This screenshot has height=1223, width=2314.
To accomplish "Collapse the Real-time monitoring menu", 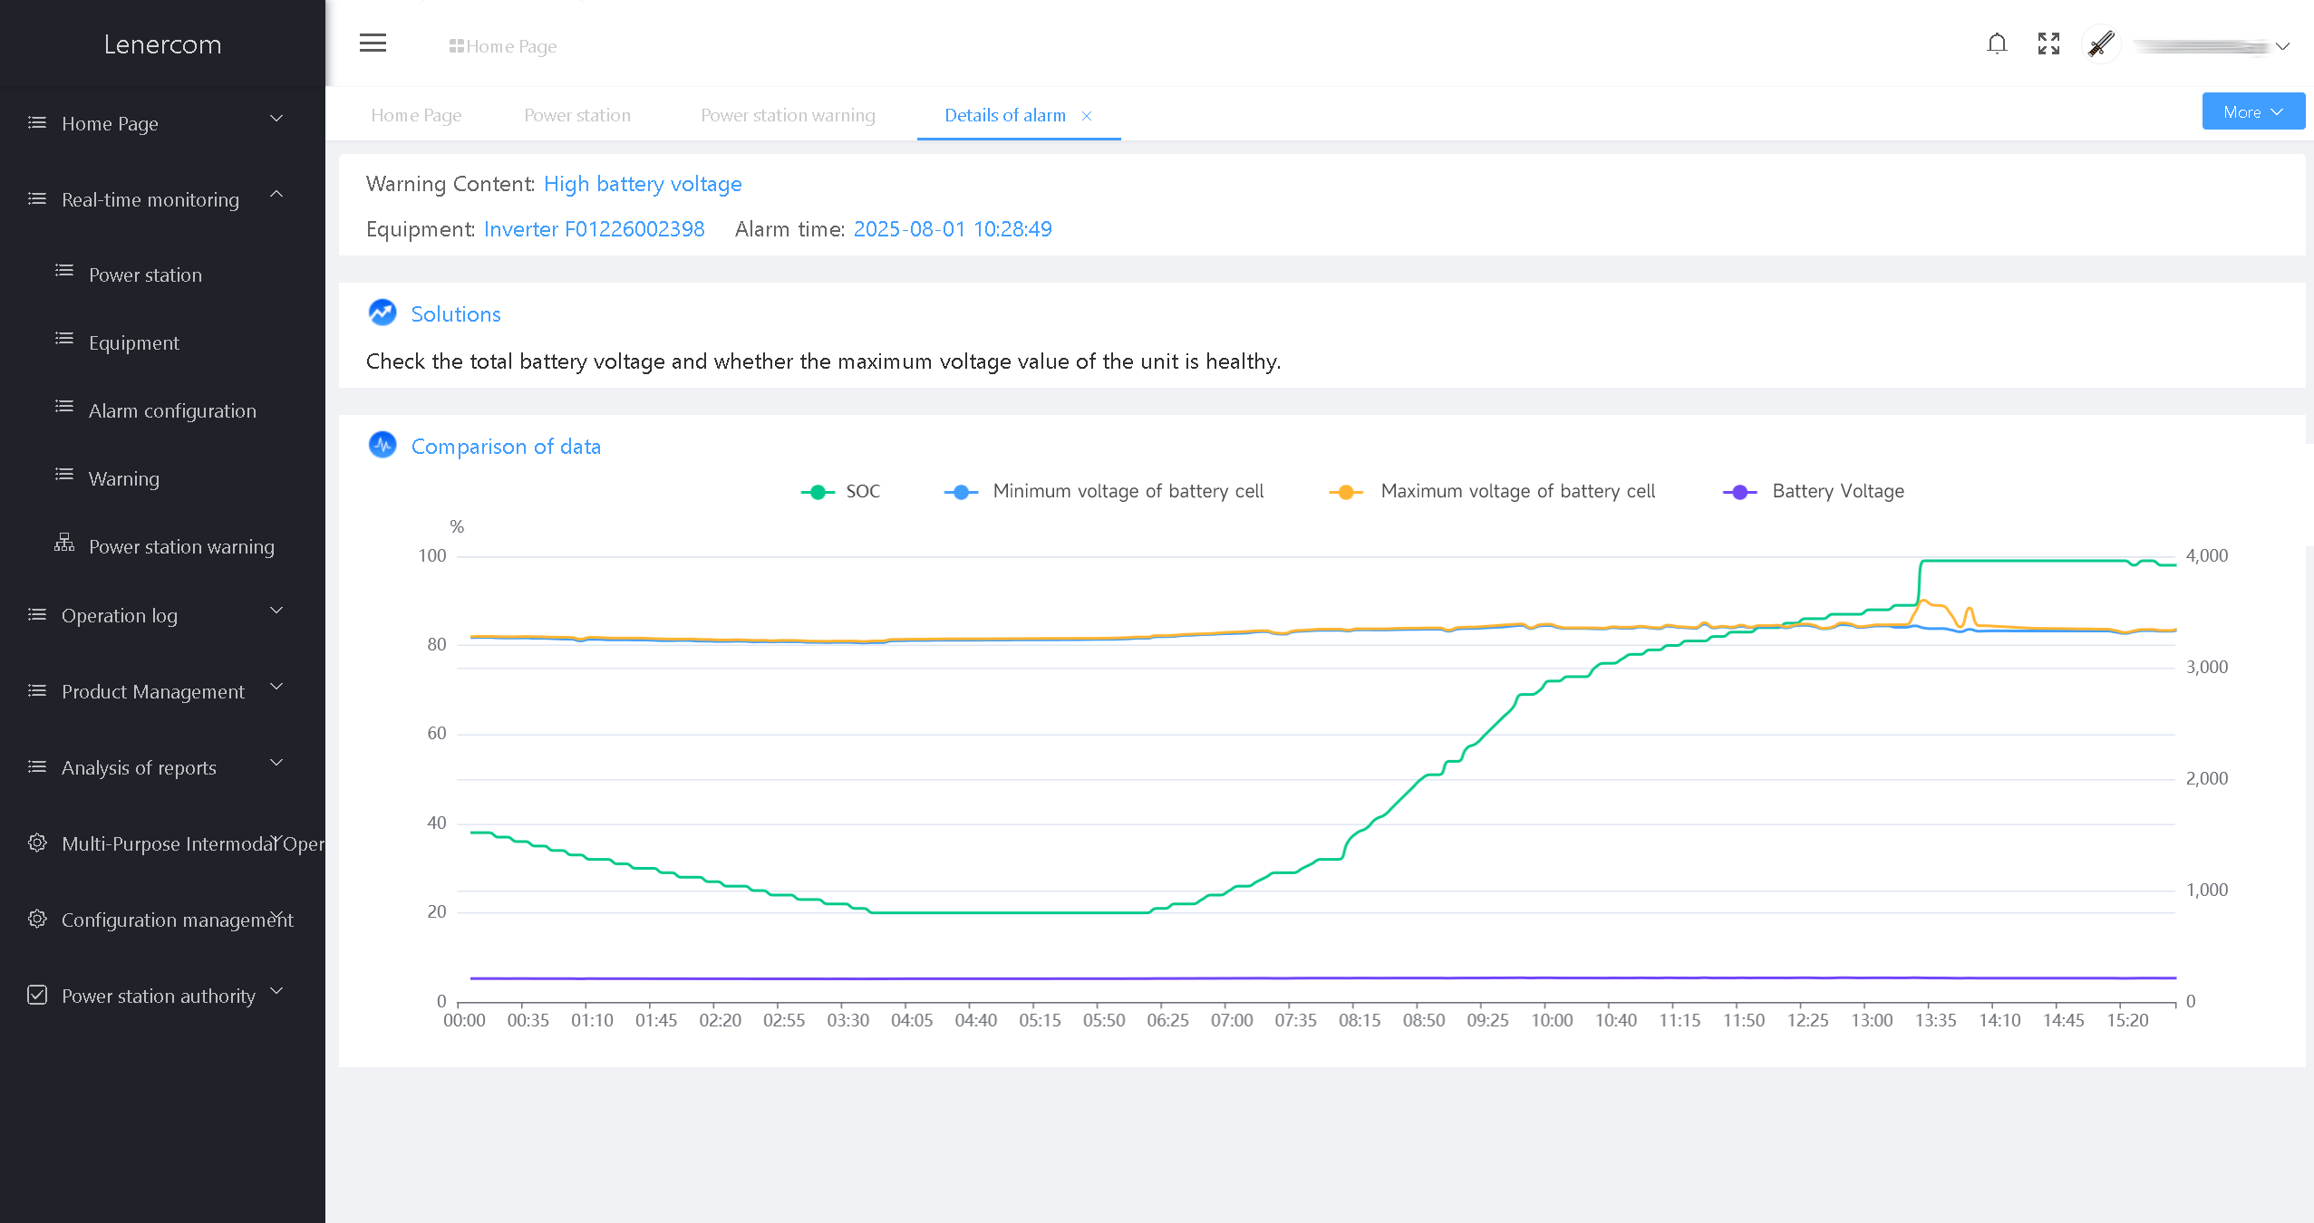I will point(150,199).
